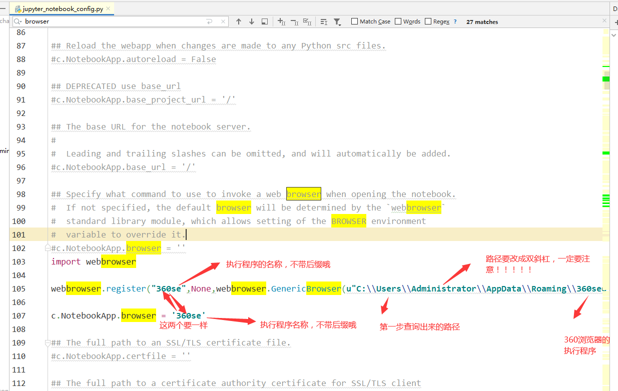Click '#c.NotebookApp.autoreload = False' line
Image resolution: width=618 pixels, height=391 pixels.
(134, 59)
